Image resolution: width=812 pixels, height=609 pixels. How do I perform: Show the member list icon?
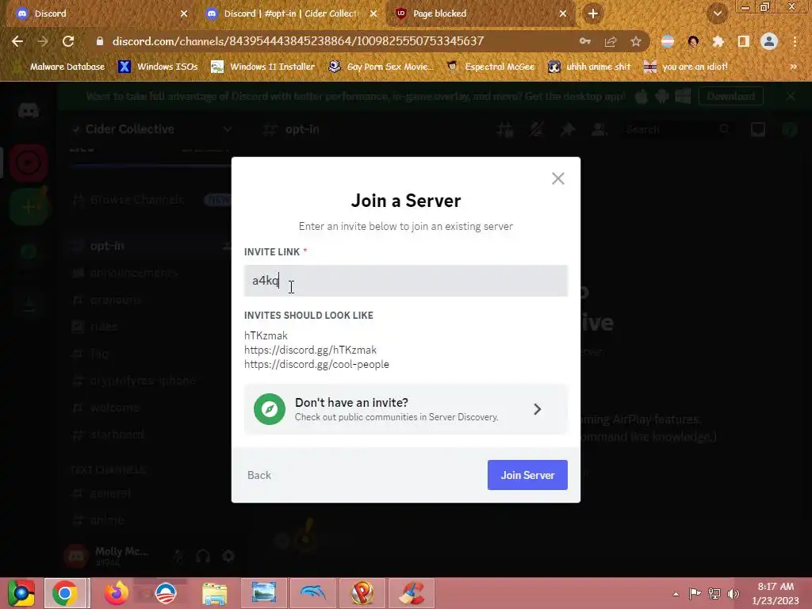pyautogui.click(x=599, y=129)
